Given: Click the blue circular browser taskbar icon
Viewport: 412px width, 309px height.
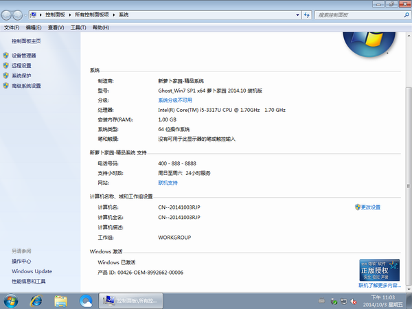Looking at the screenshot, I should point(86,300).
